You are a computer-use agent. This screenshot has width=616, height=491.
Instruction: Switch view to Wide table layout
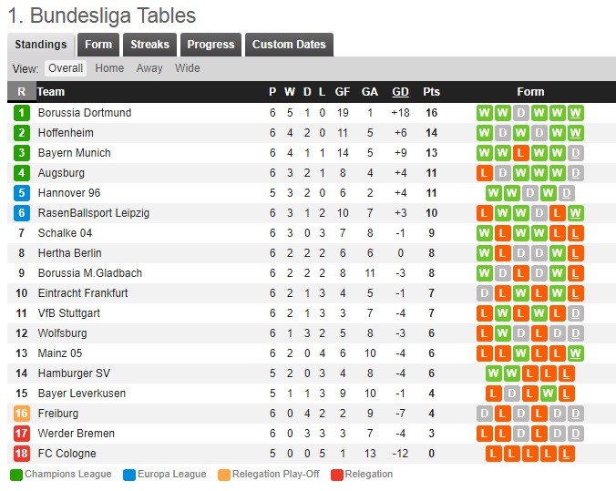pyautogui.click(x=188, y=68)
